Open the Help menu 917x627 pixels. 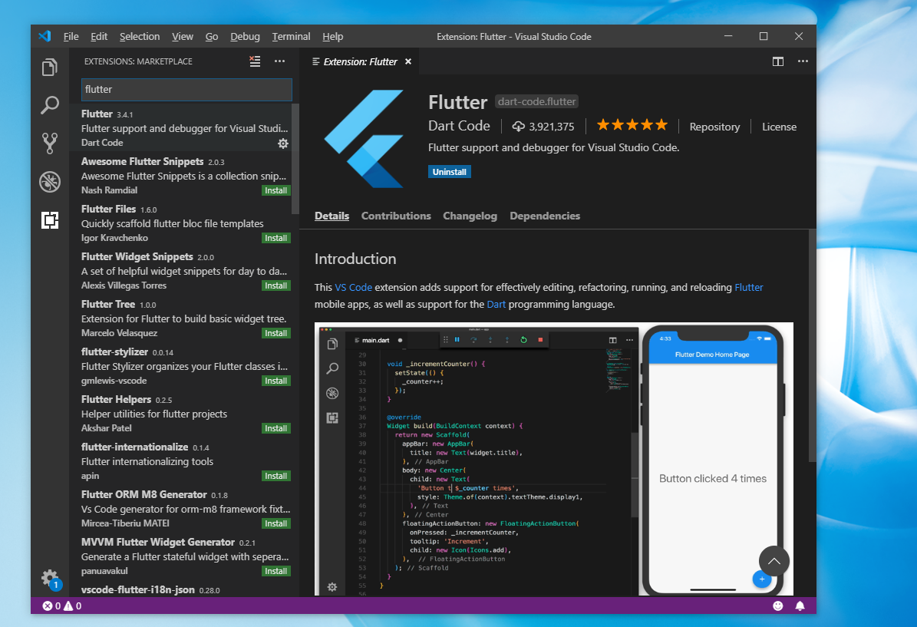tap(333, 36)
